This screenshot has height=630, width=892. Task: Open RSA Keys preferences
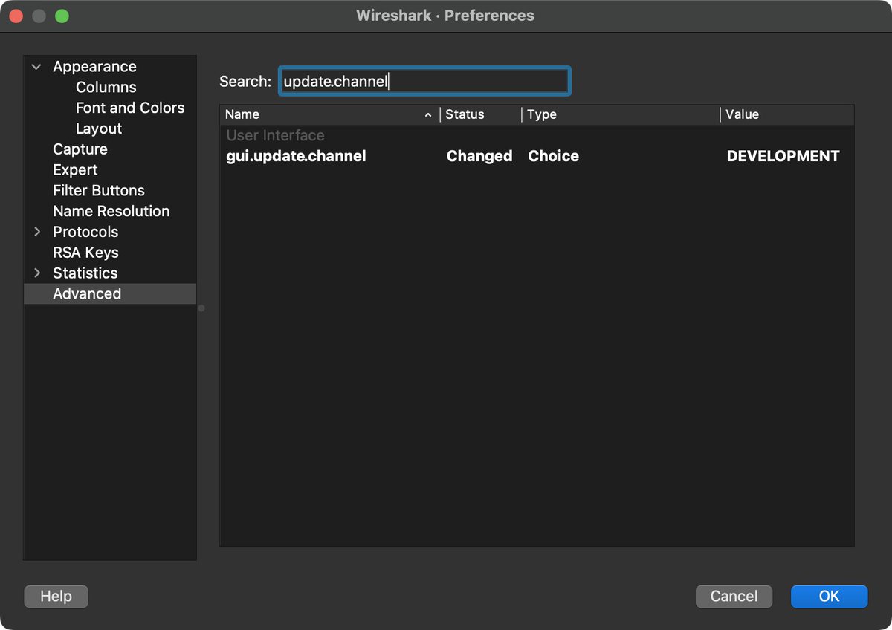(85, 253)
